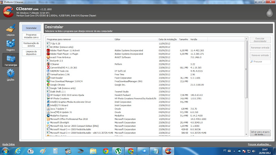
Task: Click the scroll up arrow of program list
Action: pyautogui.click(x=246, y=39)
